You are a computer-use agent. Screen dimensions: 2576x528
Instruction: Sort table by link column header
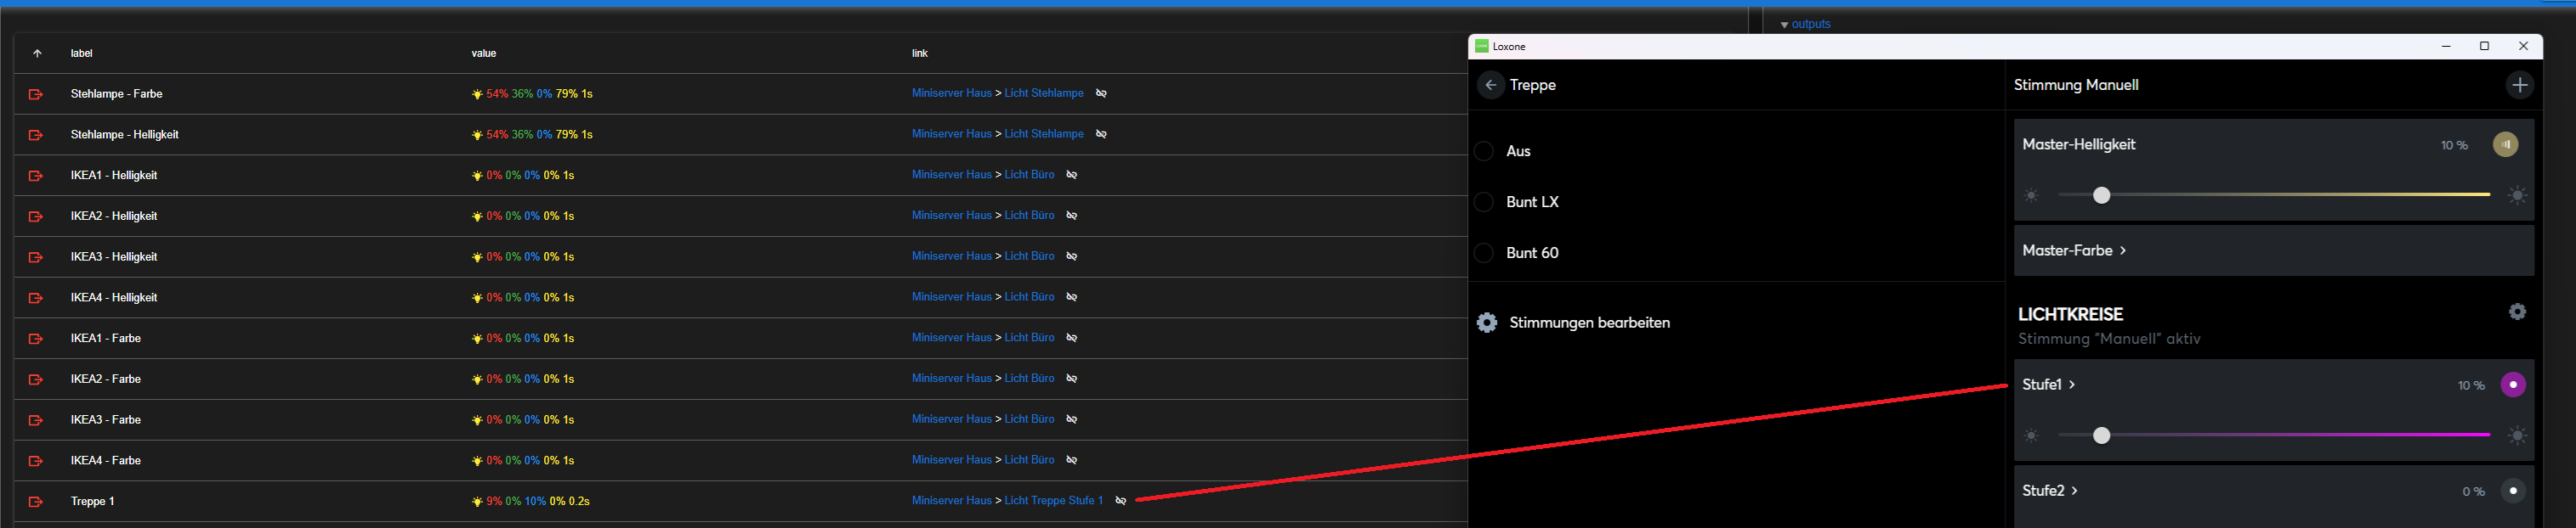pyautogui.click(x=920, y=53)
